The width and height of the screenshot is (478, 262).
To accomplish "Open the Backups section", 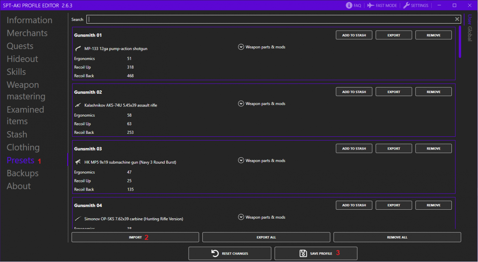I will click(23, 173).
